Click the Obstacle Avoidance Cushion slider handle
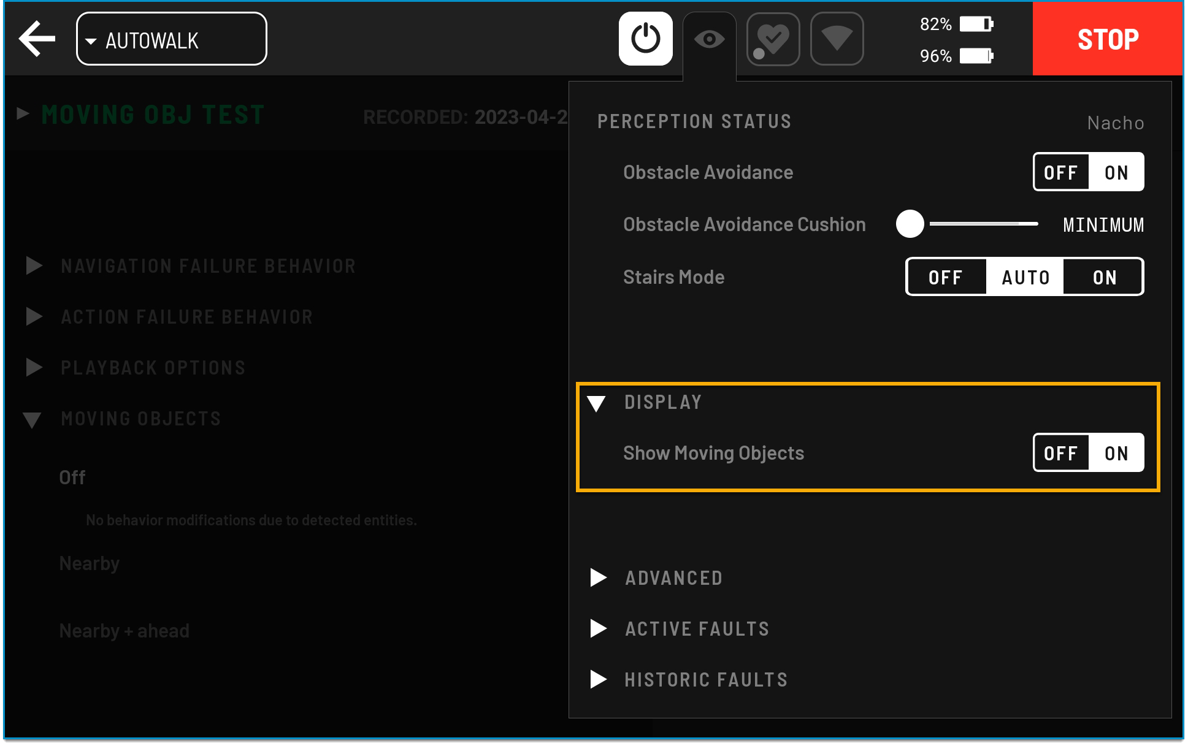The image size is (1188, 746). [910, 224]
